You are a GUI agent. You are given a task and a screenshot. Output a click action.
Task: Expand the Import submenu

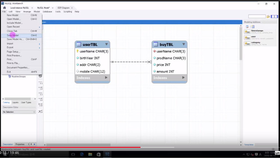point(21,44)
